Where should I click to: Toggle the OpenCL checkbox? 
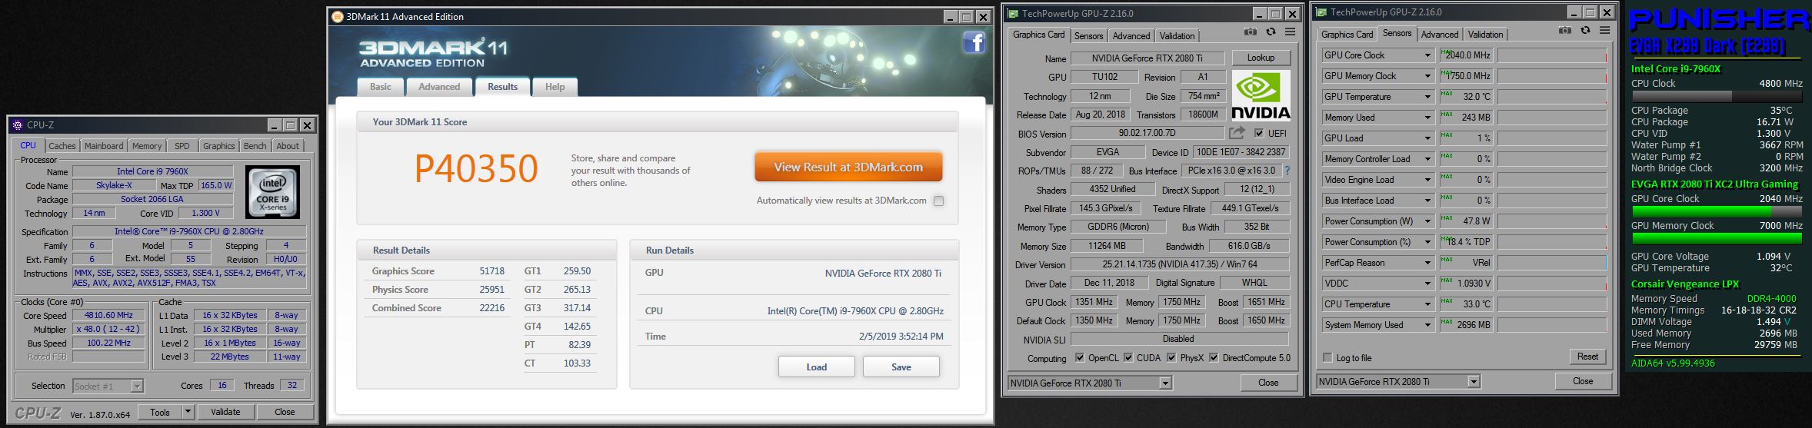[1080, 358]
